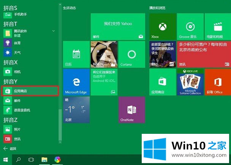Click the Windows Start button
The width and height of the screenshot is (231, 165).
pos(6,160)
